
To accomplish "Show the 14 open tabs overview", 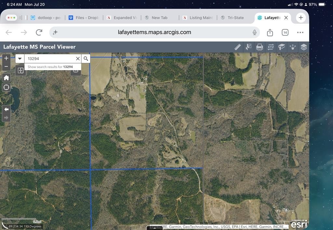I will click(x=285, y=32).
